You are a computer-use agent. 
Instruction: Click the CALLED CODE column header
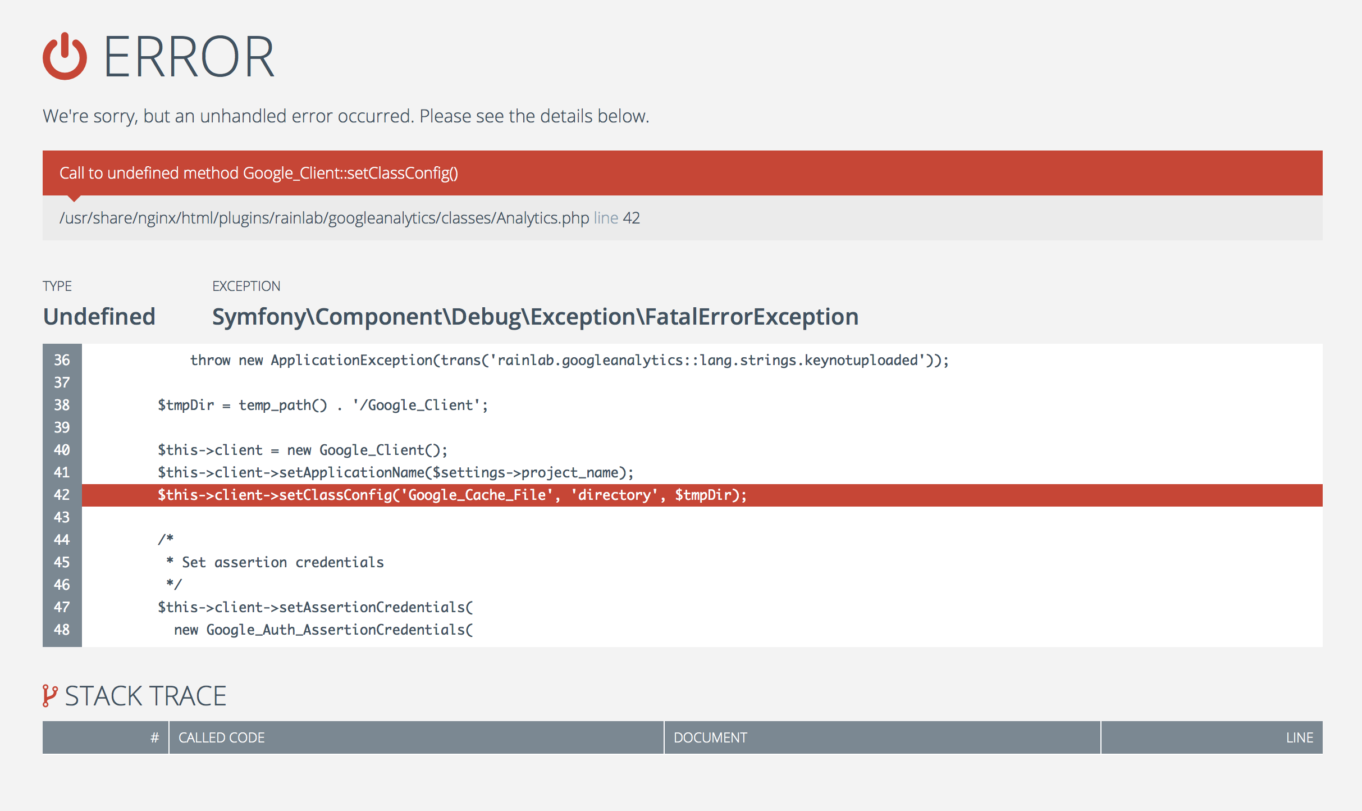point(221,737)
